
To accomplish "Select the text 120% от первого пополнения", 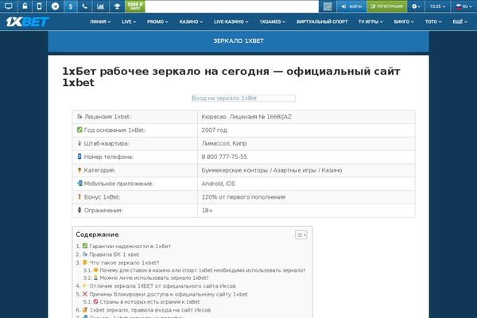I will tap(243, 197).
